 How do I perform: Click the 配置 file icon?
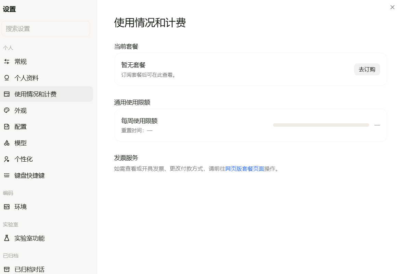[7, 127]
